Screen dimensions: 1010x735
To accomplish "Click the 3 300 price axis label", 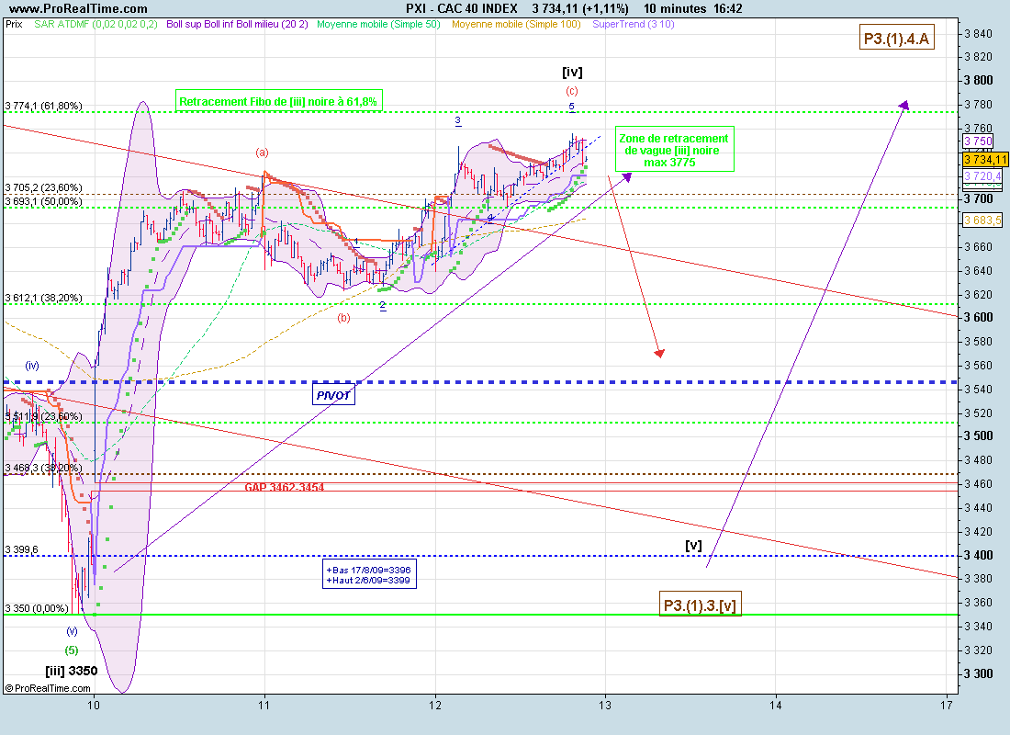I will pos(979,673).
